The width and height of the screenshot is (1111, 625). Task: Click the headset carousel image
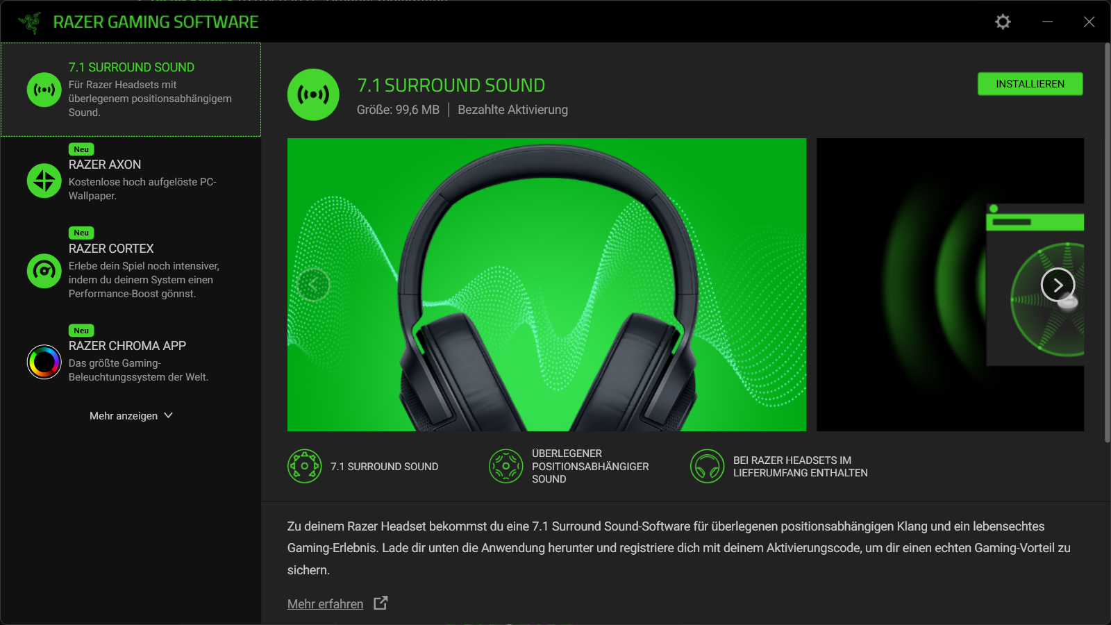[547, 285]
